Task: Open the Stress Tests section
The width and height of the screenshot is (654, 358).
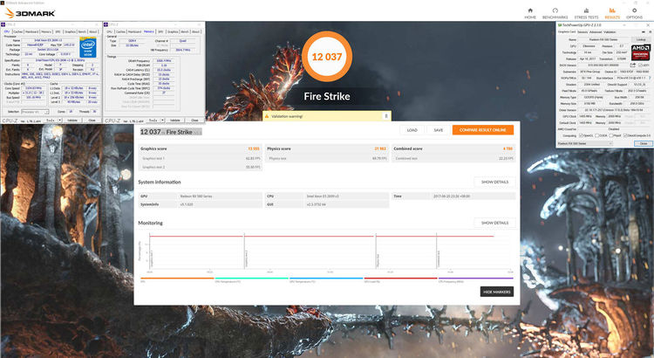Action: (586, 13)
